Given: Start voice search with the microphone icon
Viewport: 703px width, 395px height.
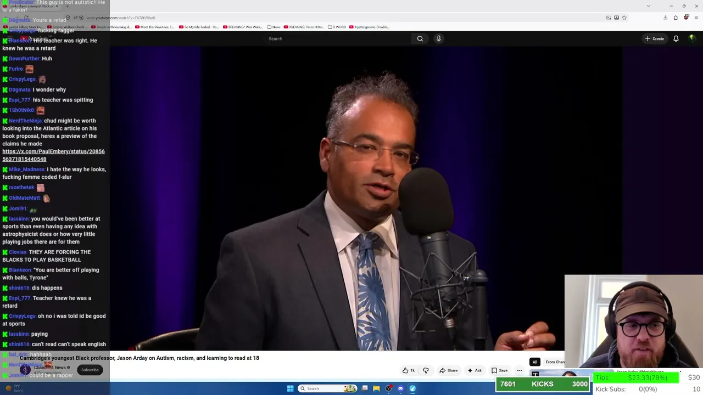Looking at the screenshot, I should point(438,38).
